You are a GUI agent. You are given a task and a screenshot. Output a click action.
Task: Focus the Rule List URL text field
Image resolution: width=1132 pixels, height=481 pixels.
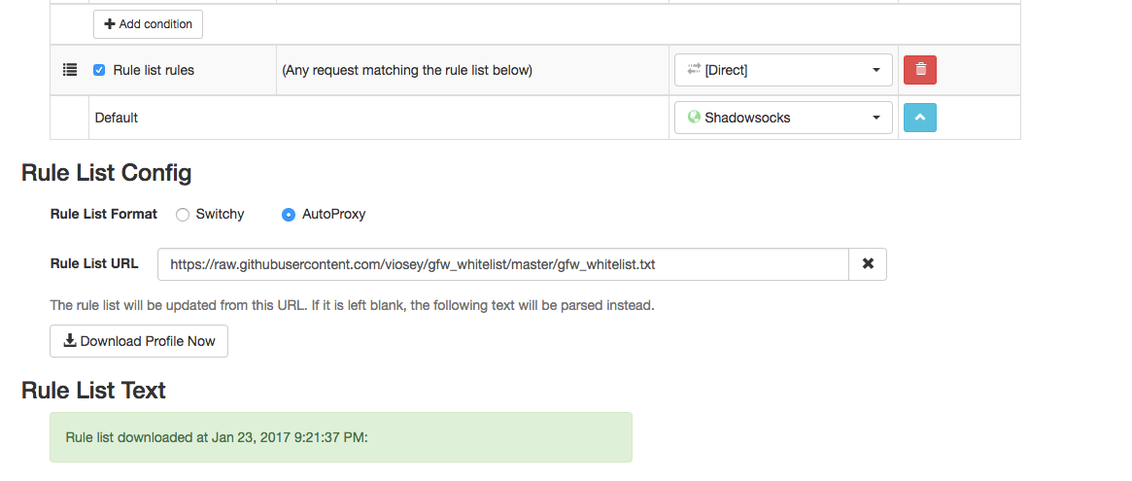502,264
